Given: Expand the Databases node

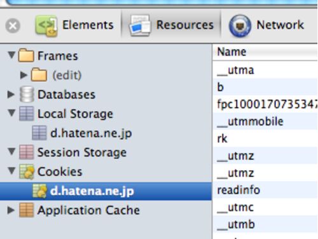Looking at the screenshot, I should coord(11,94).
